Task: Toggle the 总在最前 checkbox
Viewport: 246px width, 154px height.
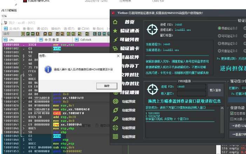Action: (x=232, y=113)
